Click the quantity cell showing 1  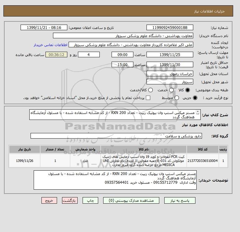point(55,161)
